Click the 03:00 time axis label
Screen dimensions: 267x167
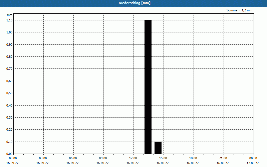pos(43,158)
